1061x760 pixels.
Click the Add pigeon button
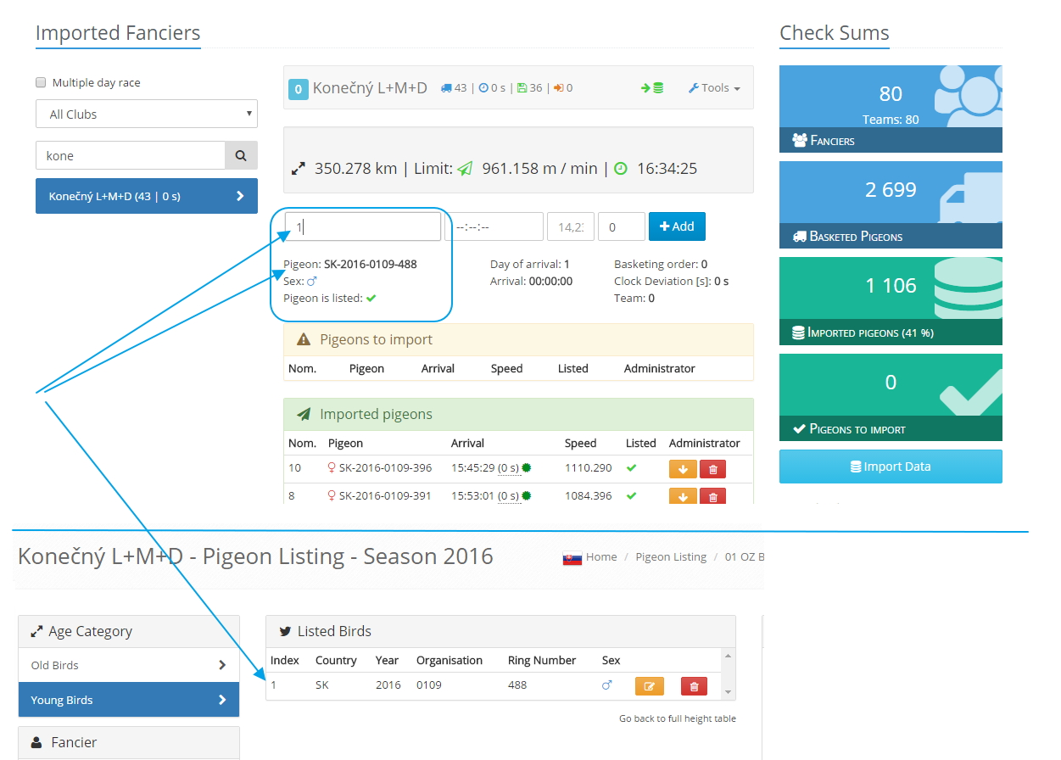pyautogui.click(x=677, y=226)
